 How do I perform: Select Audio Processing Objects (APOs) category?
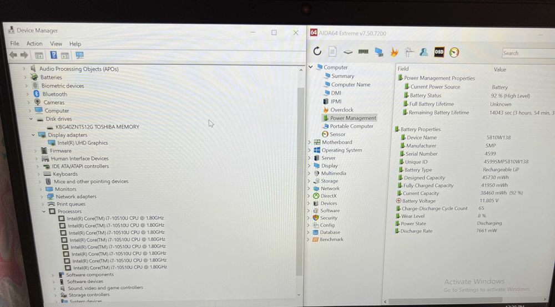pos(79,69)
